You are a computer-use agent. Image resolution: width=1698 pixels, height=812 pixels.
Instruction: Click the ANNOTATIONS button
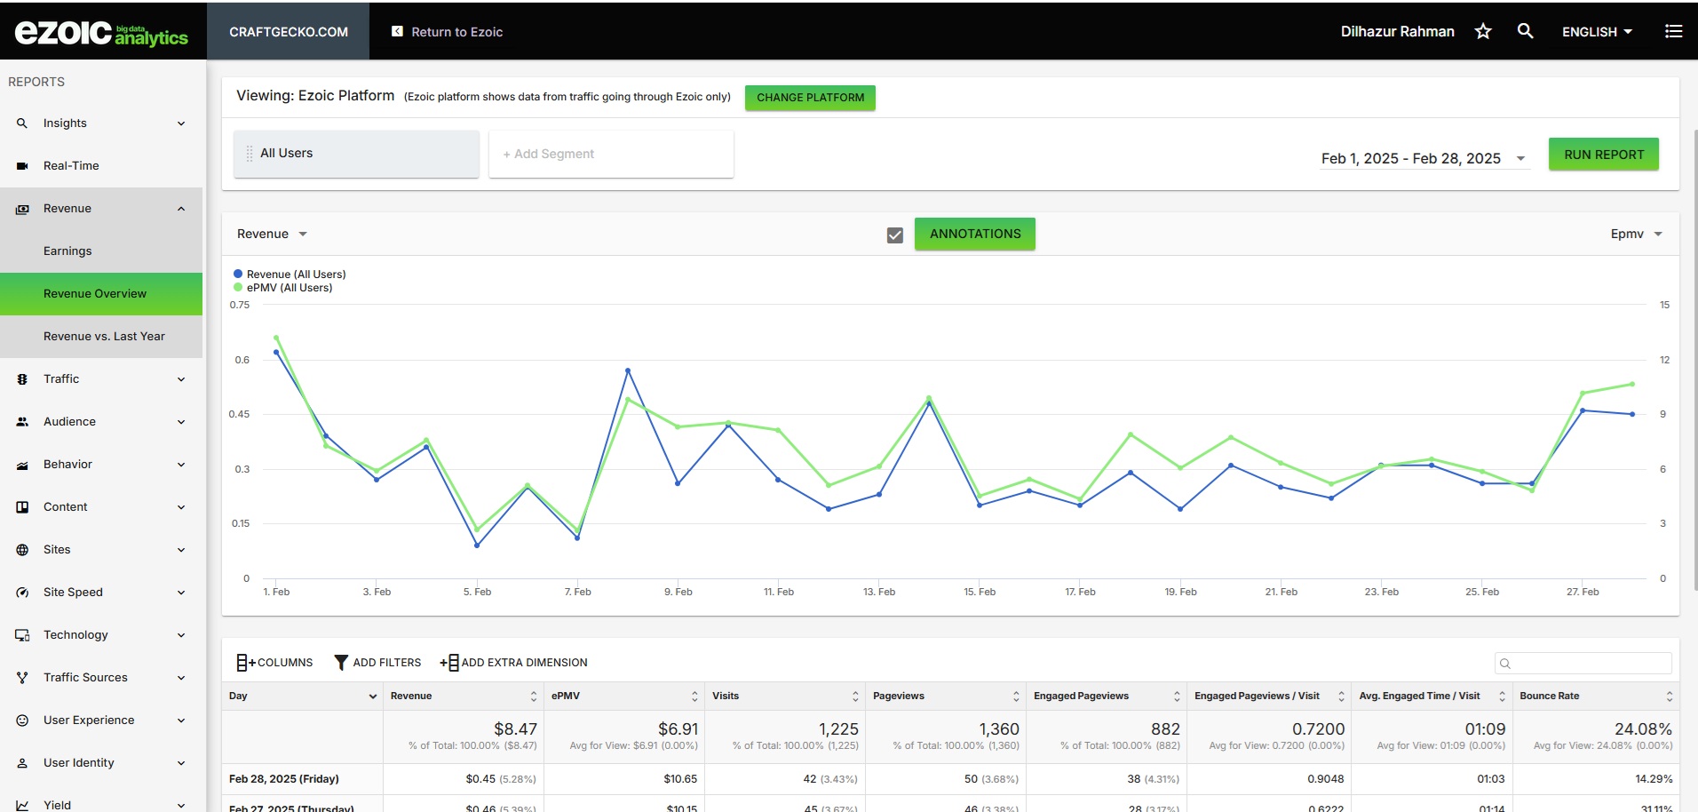pyautogui.click(x=975, y=234)
